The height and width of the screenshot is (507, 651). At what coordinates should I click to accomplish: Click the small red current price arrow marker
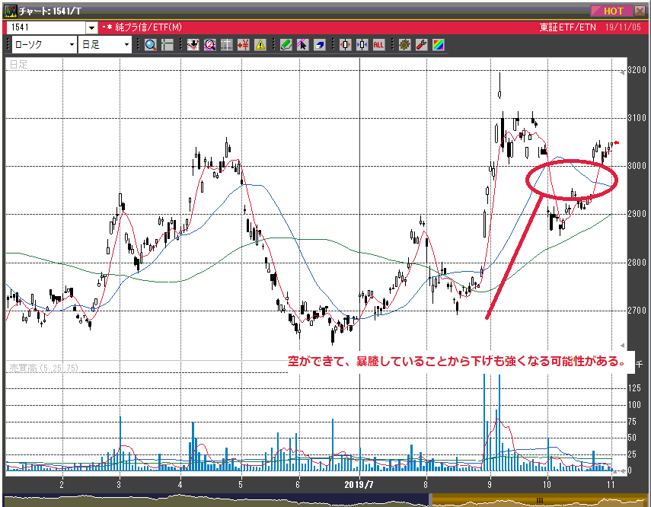coord(617,143)
